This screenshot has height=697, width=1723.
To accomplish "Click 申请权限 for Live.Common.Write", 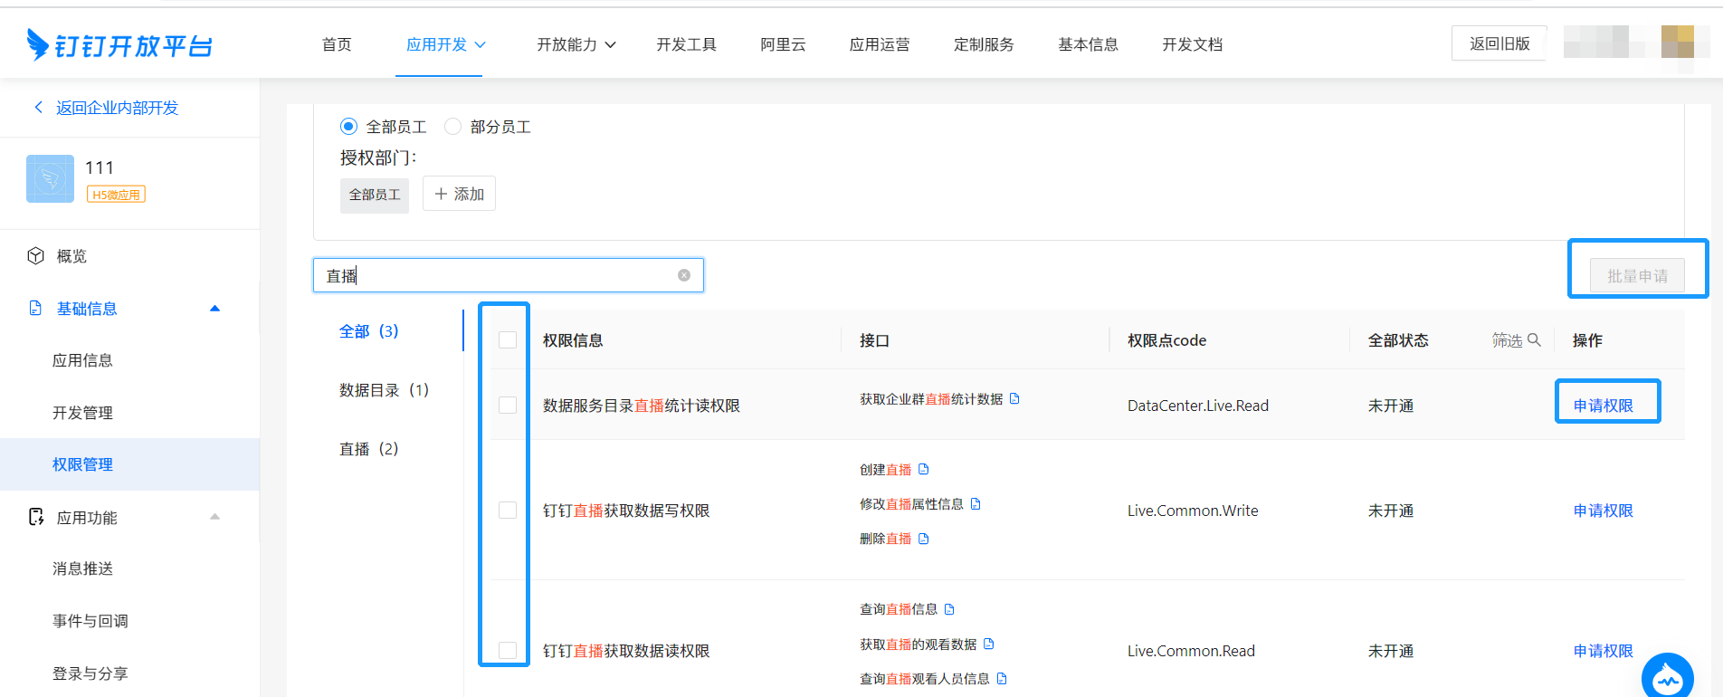I will pos(1603,511).
